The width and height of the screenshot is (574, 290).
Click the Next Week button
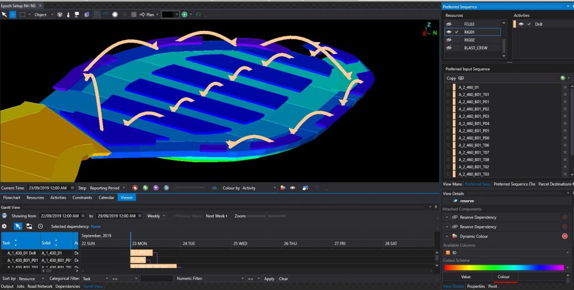pos(217,216)
